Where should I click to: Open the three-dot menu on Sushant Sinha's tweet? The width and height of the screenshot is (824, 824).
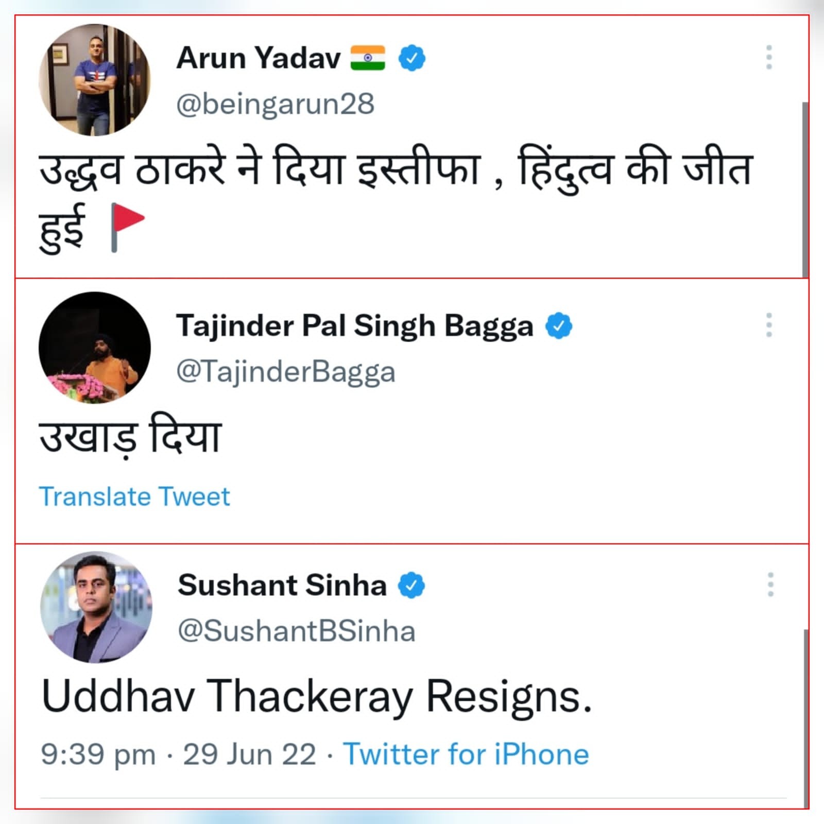[770, 585]
